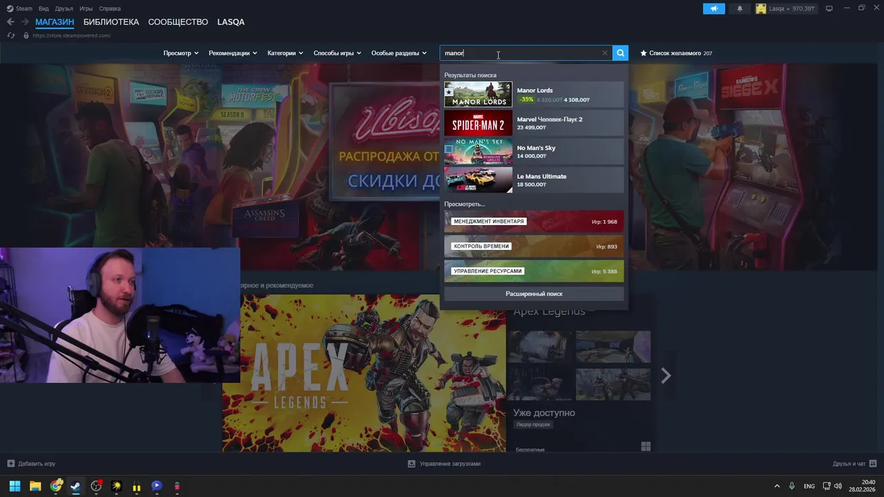Open Friends and chat icon

coord(873,464)
